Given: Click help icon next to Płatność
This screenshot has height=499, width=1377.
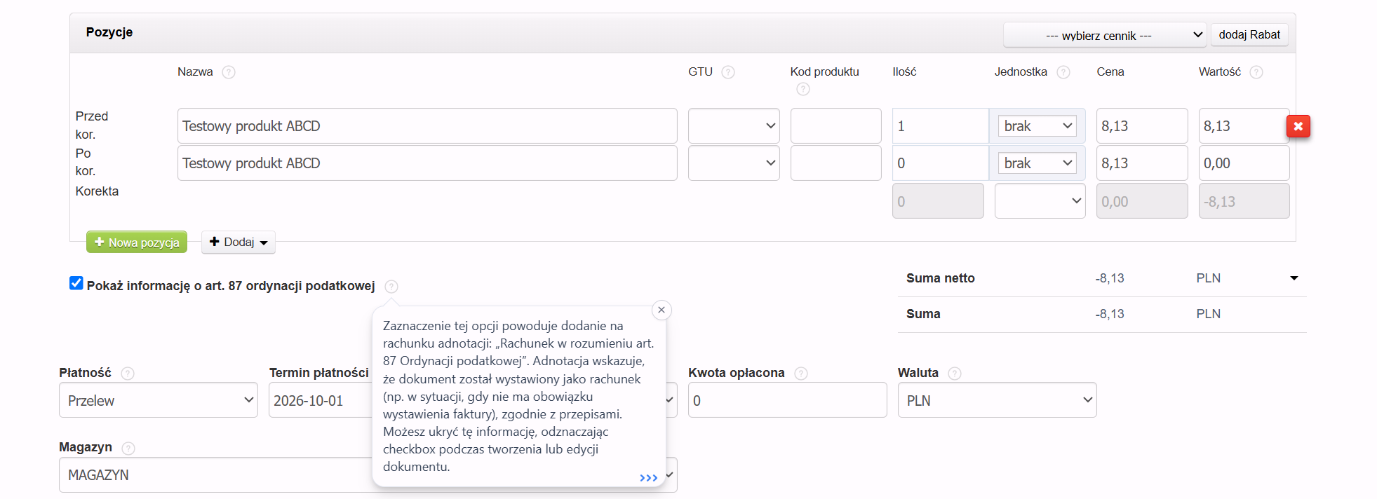Looking at the screenshot, I should [x=128, y=374].
